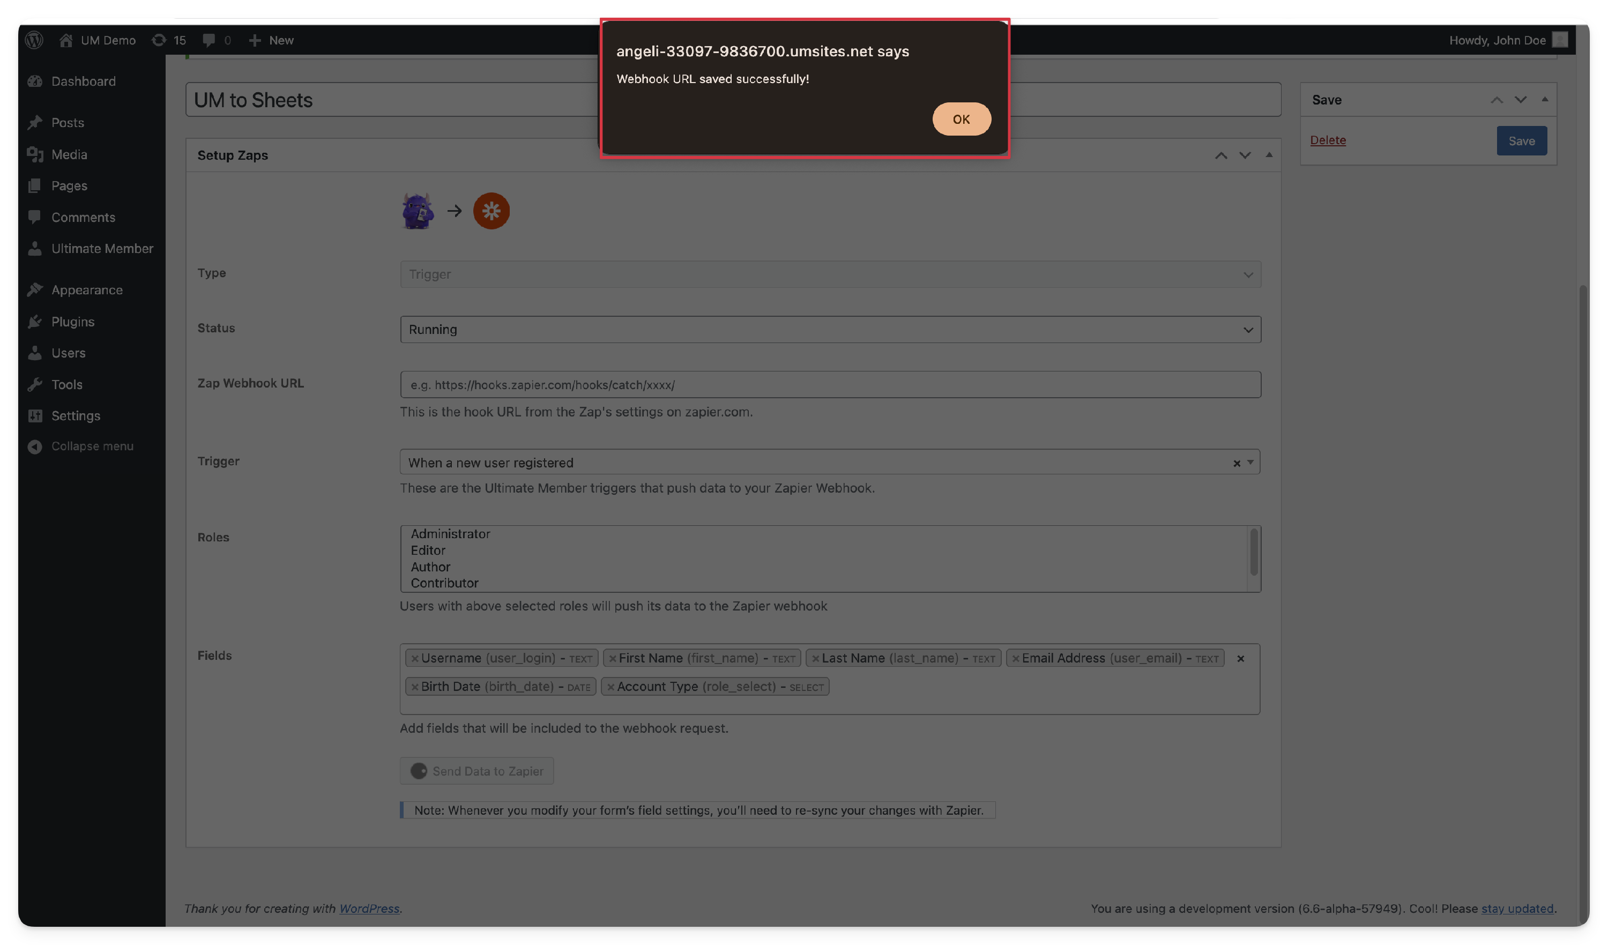
Task: Open the New content menu
Action: tap(271, 40)
